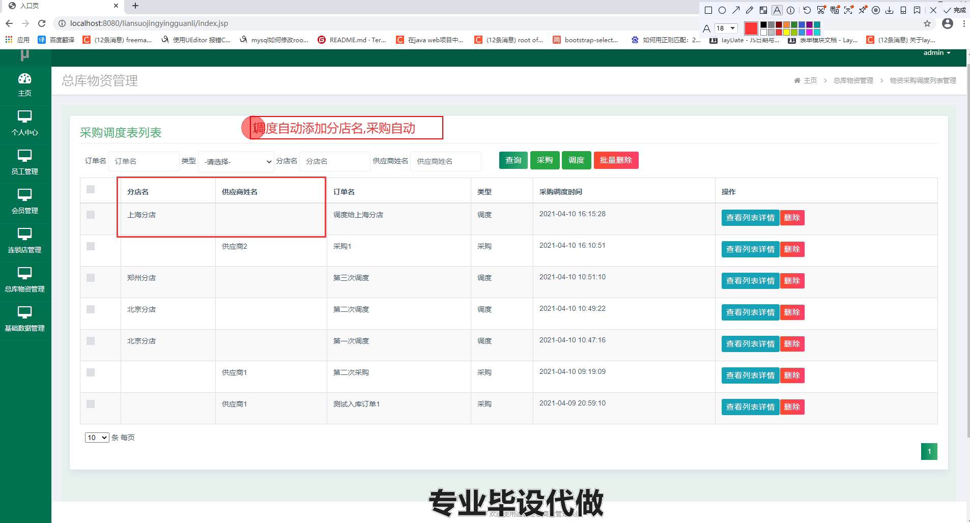
Task: Check the 第一次调度 row checkbox
Action: pos(91,341)
